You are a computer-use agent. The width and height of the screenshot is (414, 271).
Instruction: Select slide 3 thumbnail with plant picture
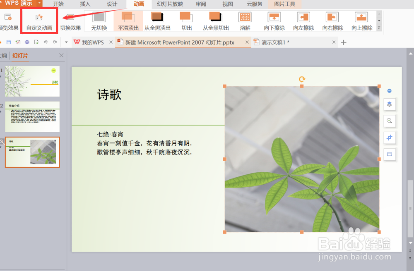(x=32, y=152)
